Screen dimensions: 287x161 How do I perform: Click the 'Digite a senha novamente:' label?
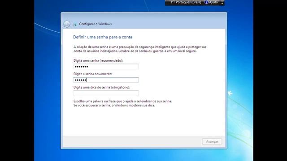click(93, 74)
